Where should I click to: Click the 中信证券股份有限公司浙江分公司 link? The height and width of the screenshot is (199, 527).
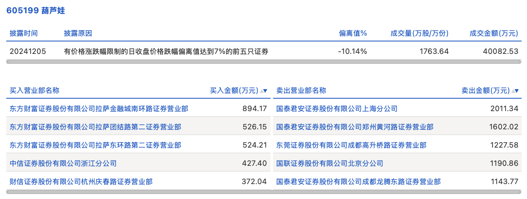click(x=63, y=163)
